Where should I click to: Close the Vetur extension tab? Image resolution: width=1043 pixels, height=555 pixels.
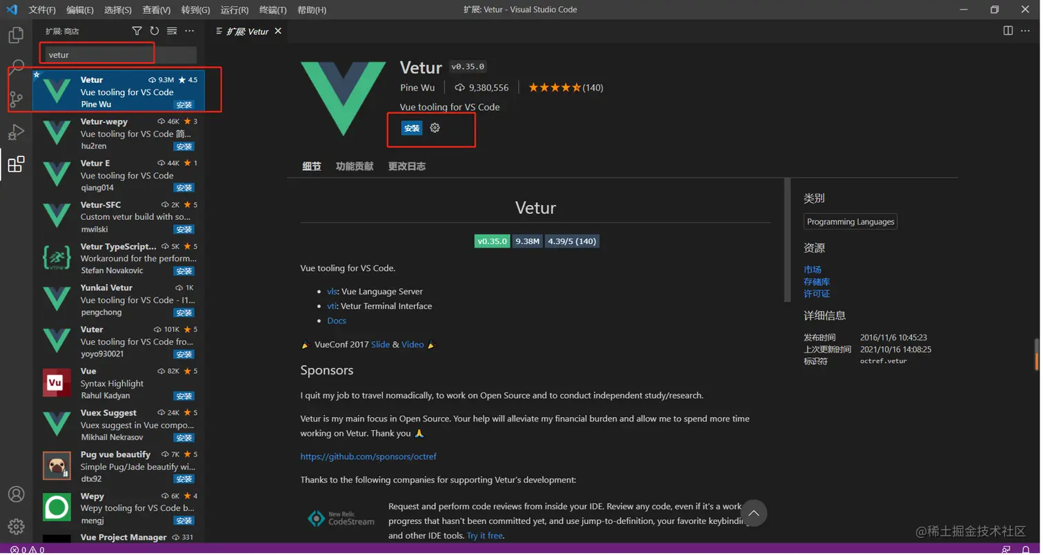278,31
